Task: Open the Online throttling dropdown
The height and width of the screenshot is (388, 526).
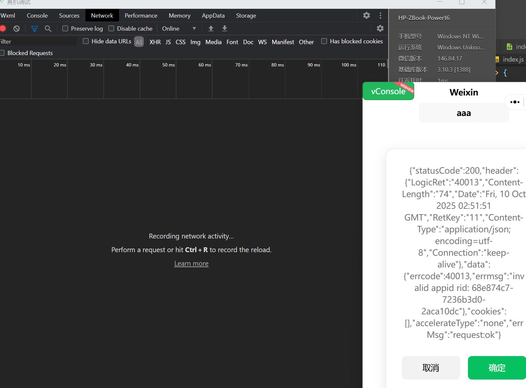Action: (x=179, y=29)
